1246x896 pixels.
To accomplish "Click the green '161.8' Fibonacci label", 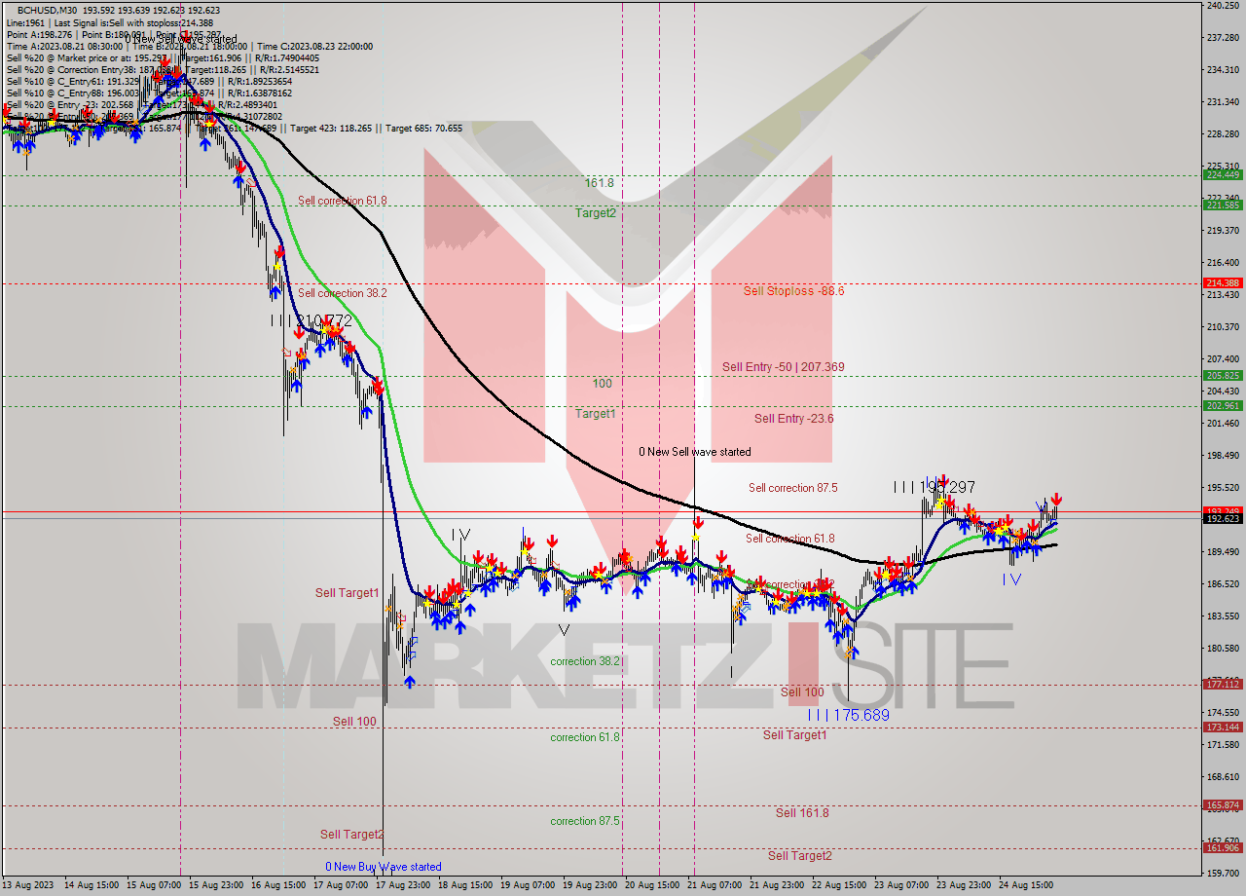I will pos(599,183).
